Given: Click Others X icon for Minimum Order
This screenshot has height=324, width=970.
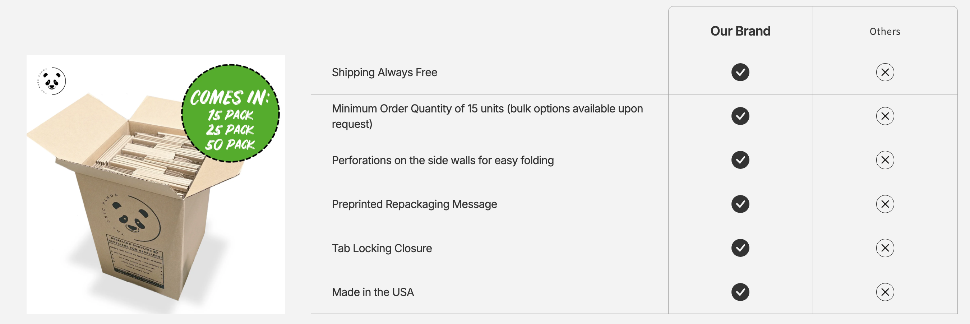Looking at the screenshot, I should coord(884,116).
